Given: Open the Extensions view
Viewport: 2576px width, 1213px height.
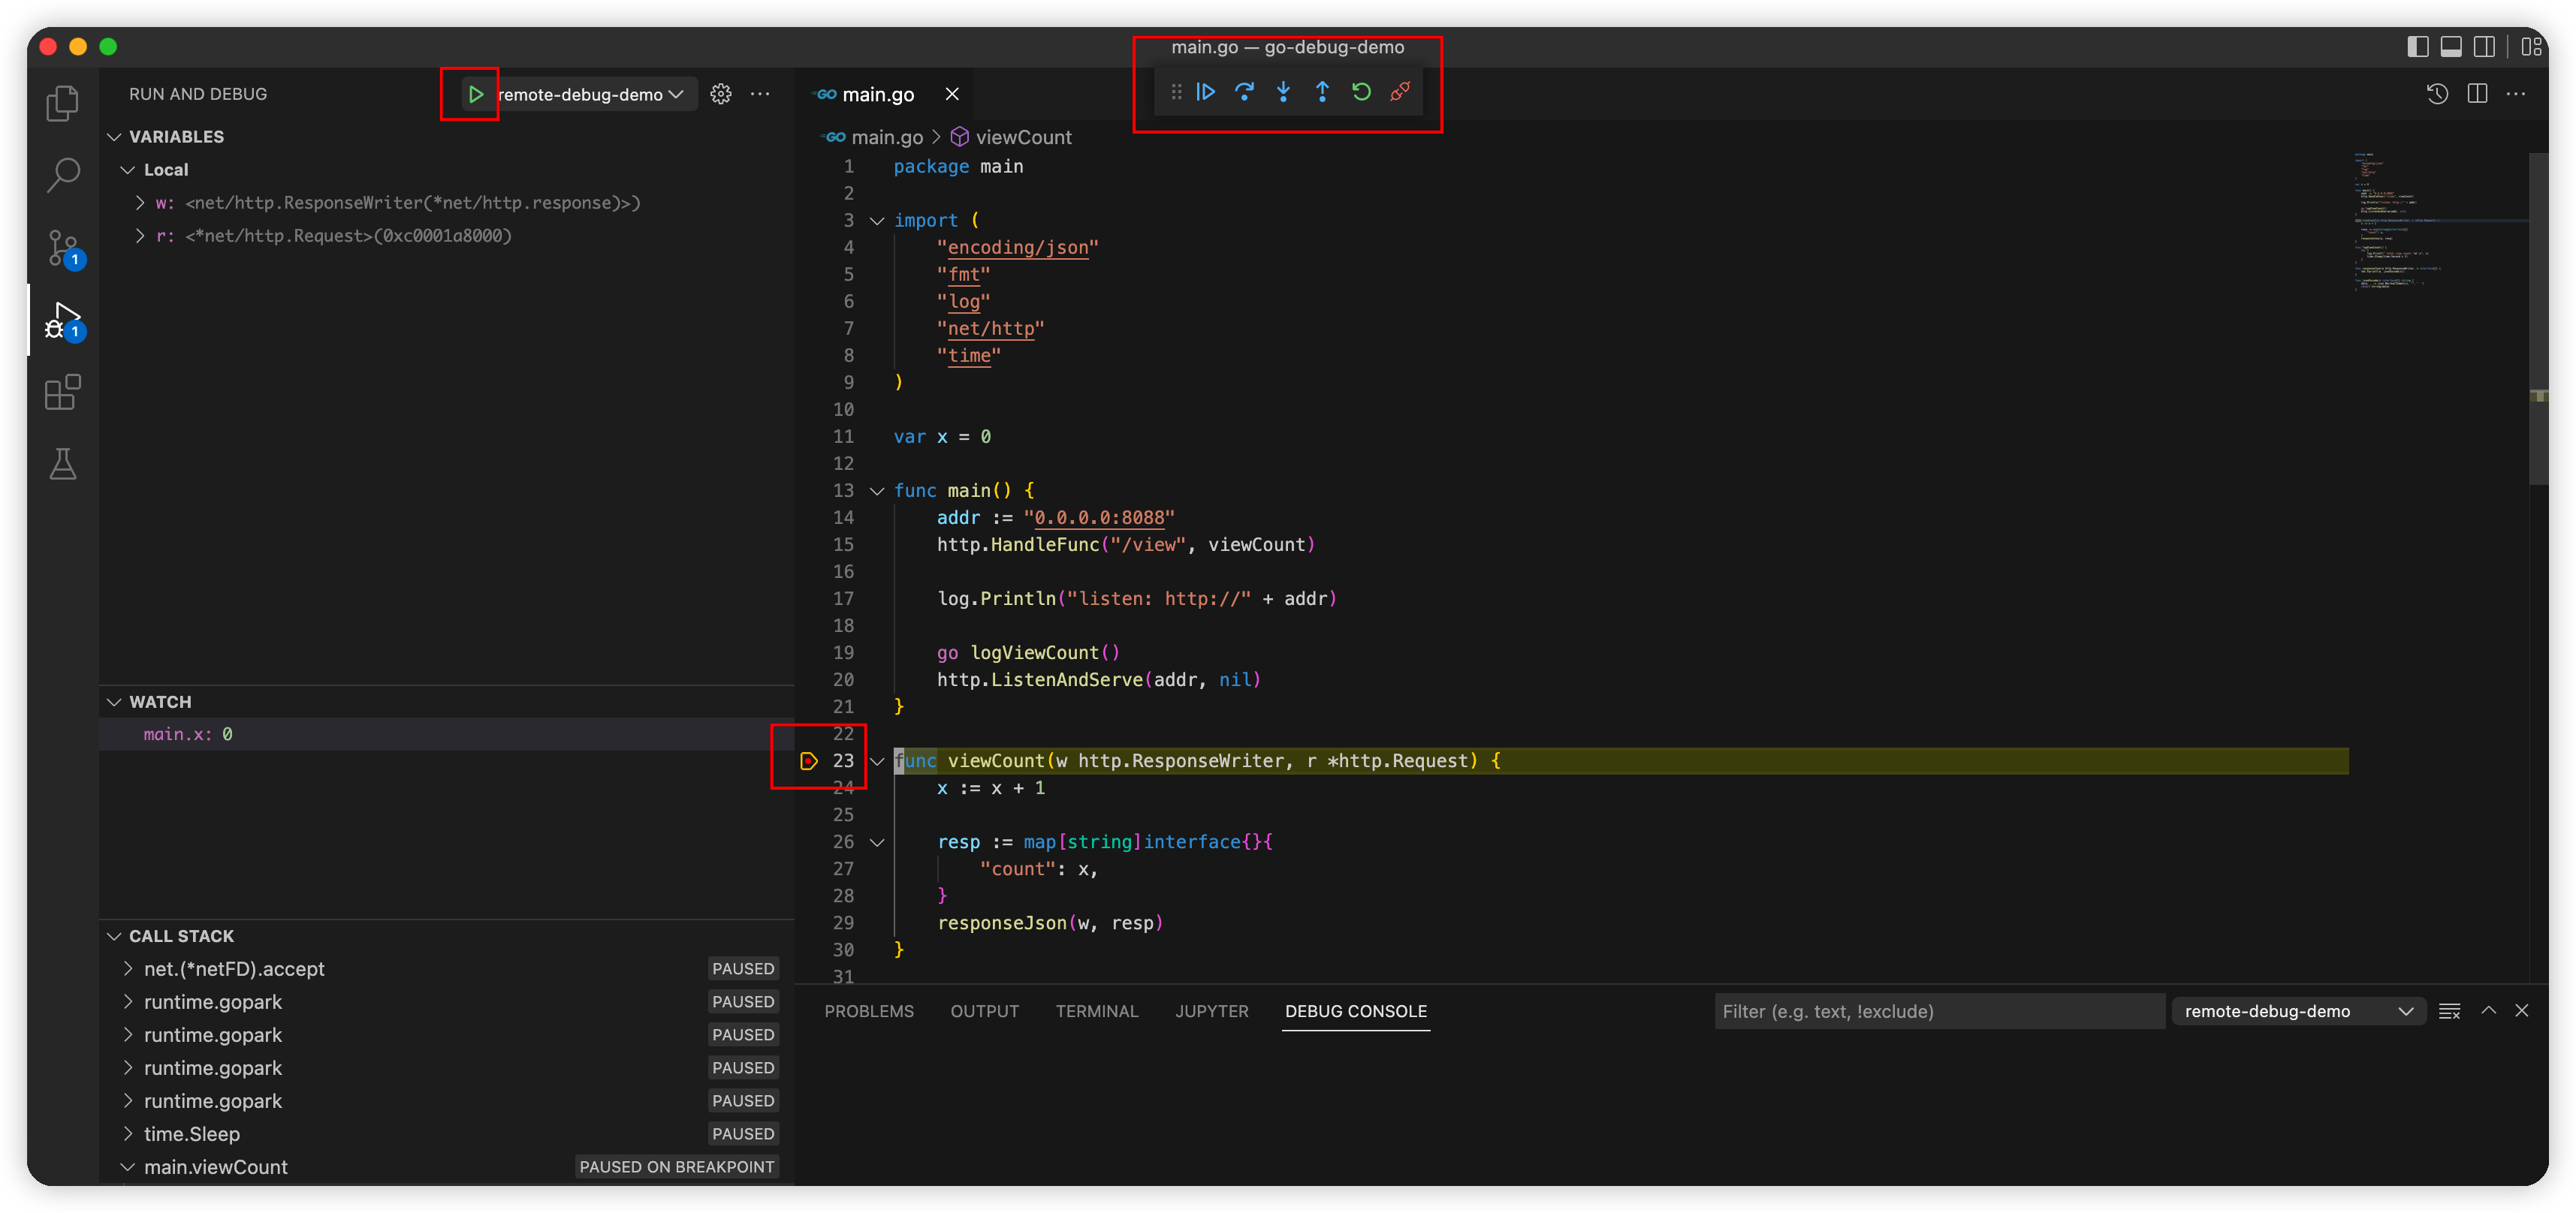Looking at the screenshot, I should (63, 392).
